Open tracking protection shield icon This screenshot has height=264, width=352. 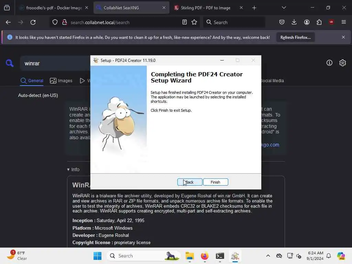click(55, 22)
